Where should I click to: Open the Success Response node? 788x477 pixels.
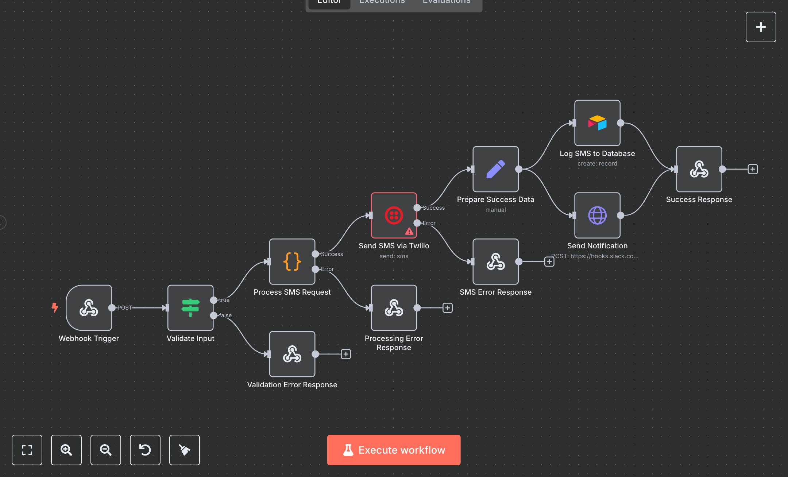[x=699, y=169]
